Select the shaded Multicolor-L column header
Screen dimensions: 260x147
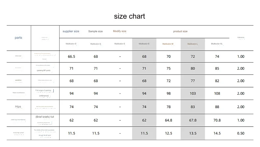tap(193, 44)
